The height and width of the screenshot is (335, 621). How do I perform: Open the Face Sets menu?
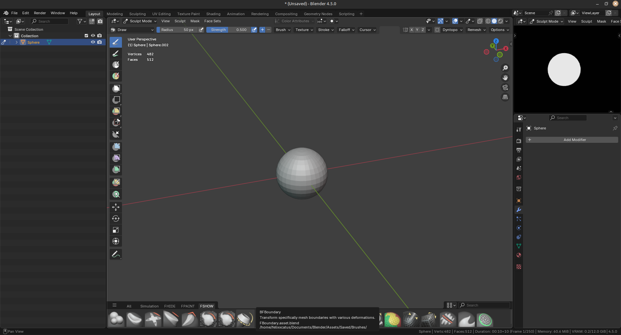[x=212, y=21]
